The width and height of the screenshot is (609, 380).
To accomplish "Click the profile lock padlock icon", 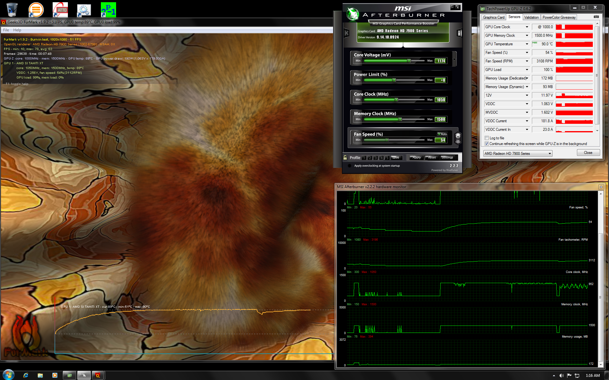I will click(x=345, y=157).
